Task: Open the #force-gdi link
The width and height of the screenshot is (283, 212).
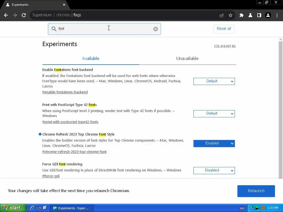Action: pyautogui.click(x=51, y=176)
